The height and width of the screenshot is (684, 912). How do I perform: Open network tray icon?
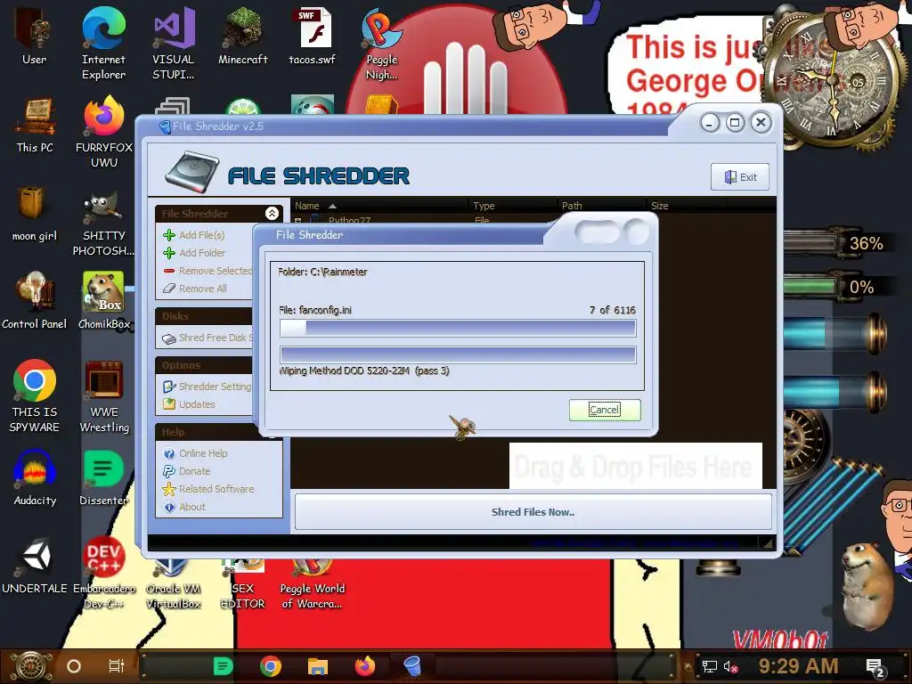coord(710,667)
